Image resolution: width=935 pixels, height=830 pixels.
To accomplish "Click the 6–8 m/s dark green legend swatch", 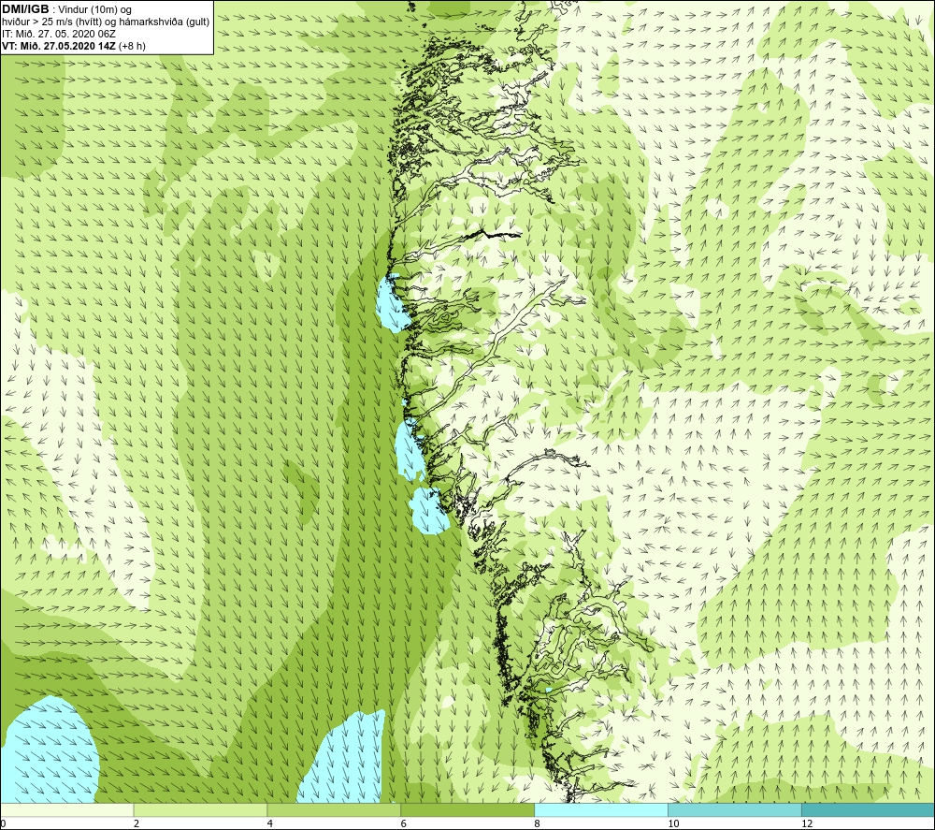I will click(467, 809).
